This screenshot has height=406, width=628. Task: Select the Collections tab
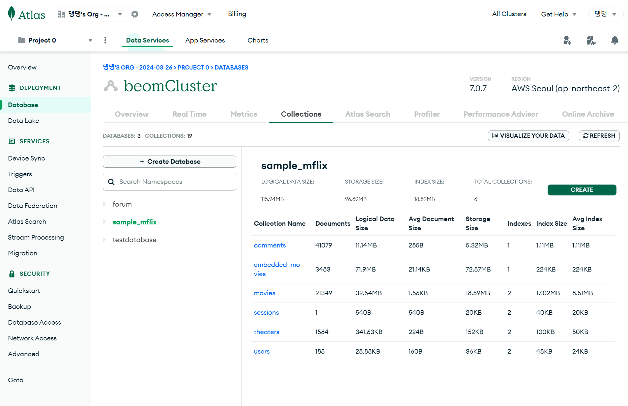(x=301, y=114)
